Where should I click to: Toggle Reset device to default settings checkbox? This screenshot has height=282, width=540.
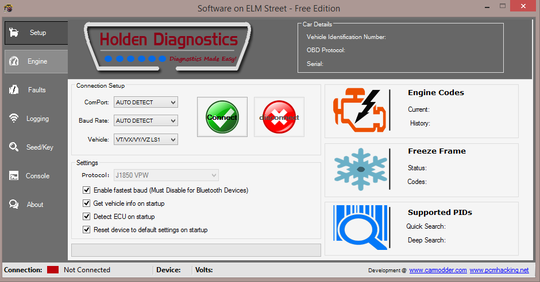coord(86,229)
